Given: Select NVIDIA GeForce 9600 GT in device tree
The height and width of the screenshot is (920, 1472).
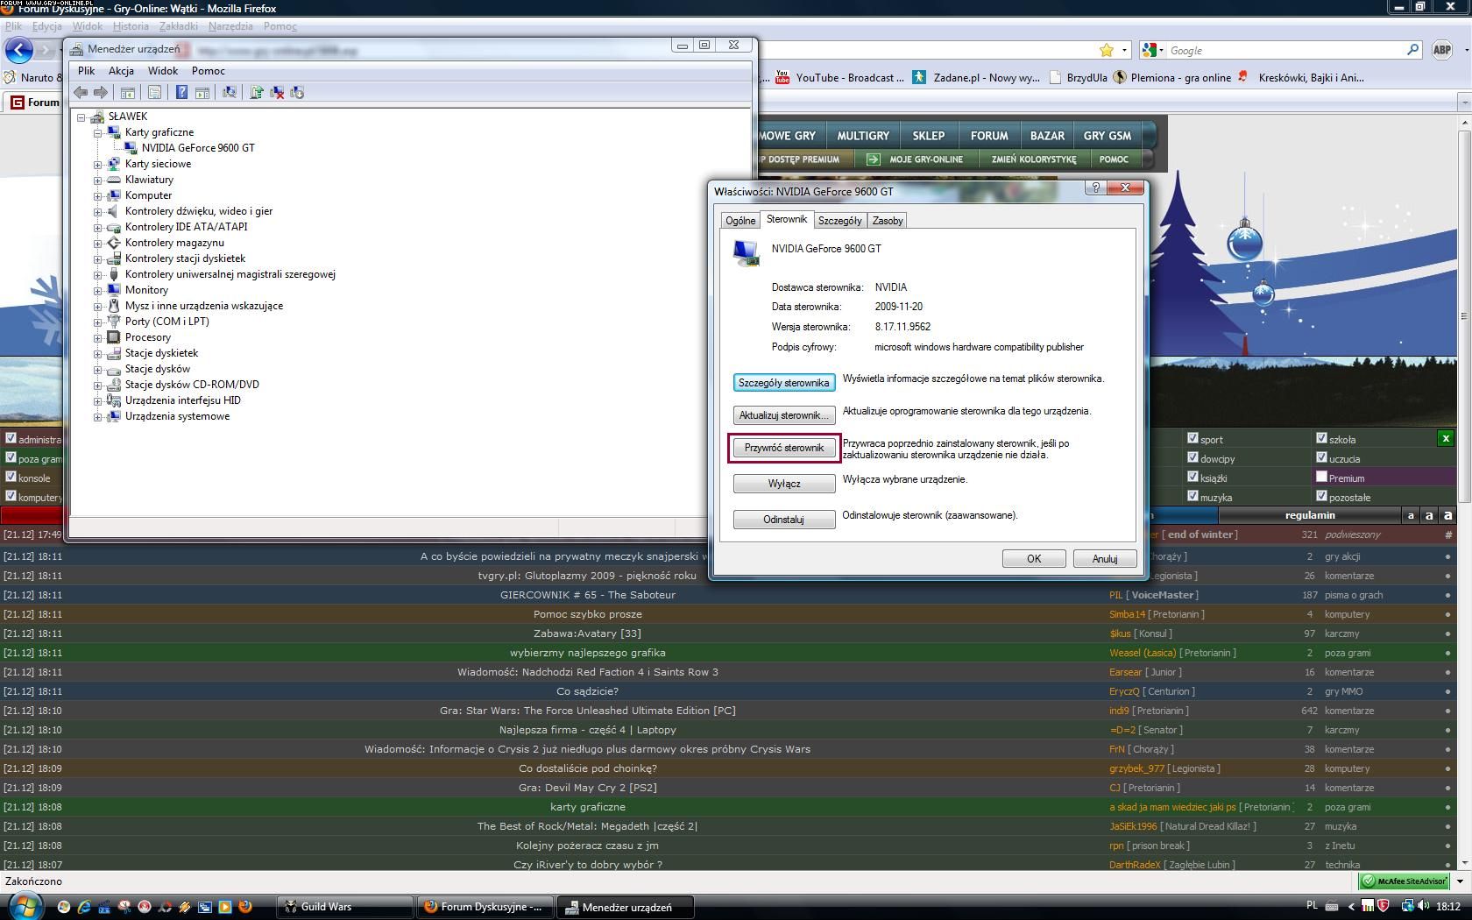Looking at the screenshot, I should (198, 148).
